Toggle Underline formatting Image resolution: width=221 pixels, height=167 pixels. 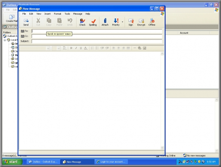81,48
